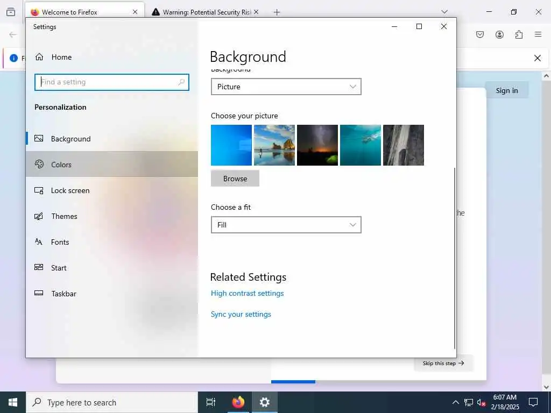Open Taskbar settings via its bar icon

pyautogui.click(x=39, y=293)
